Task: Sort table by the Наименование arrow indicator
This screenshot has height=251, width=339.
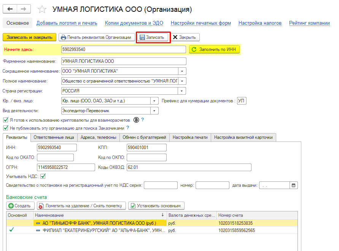Action: click(x=162, y=215)
